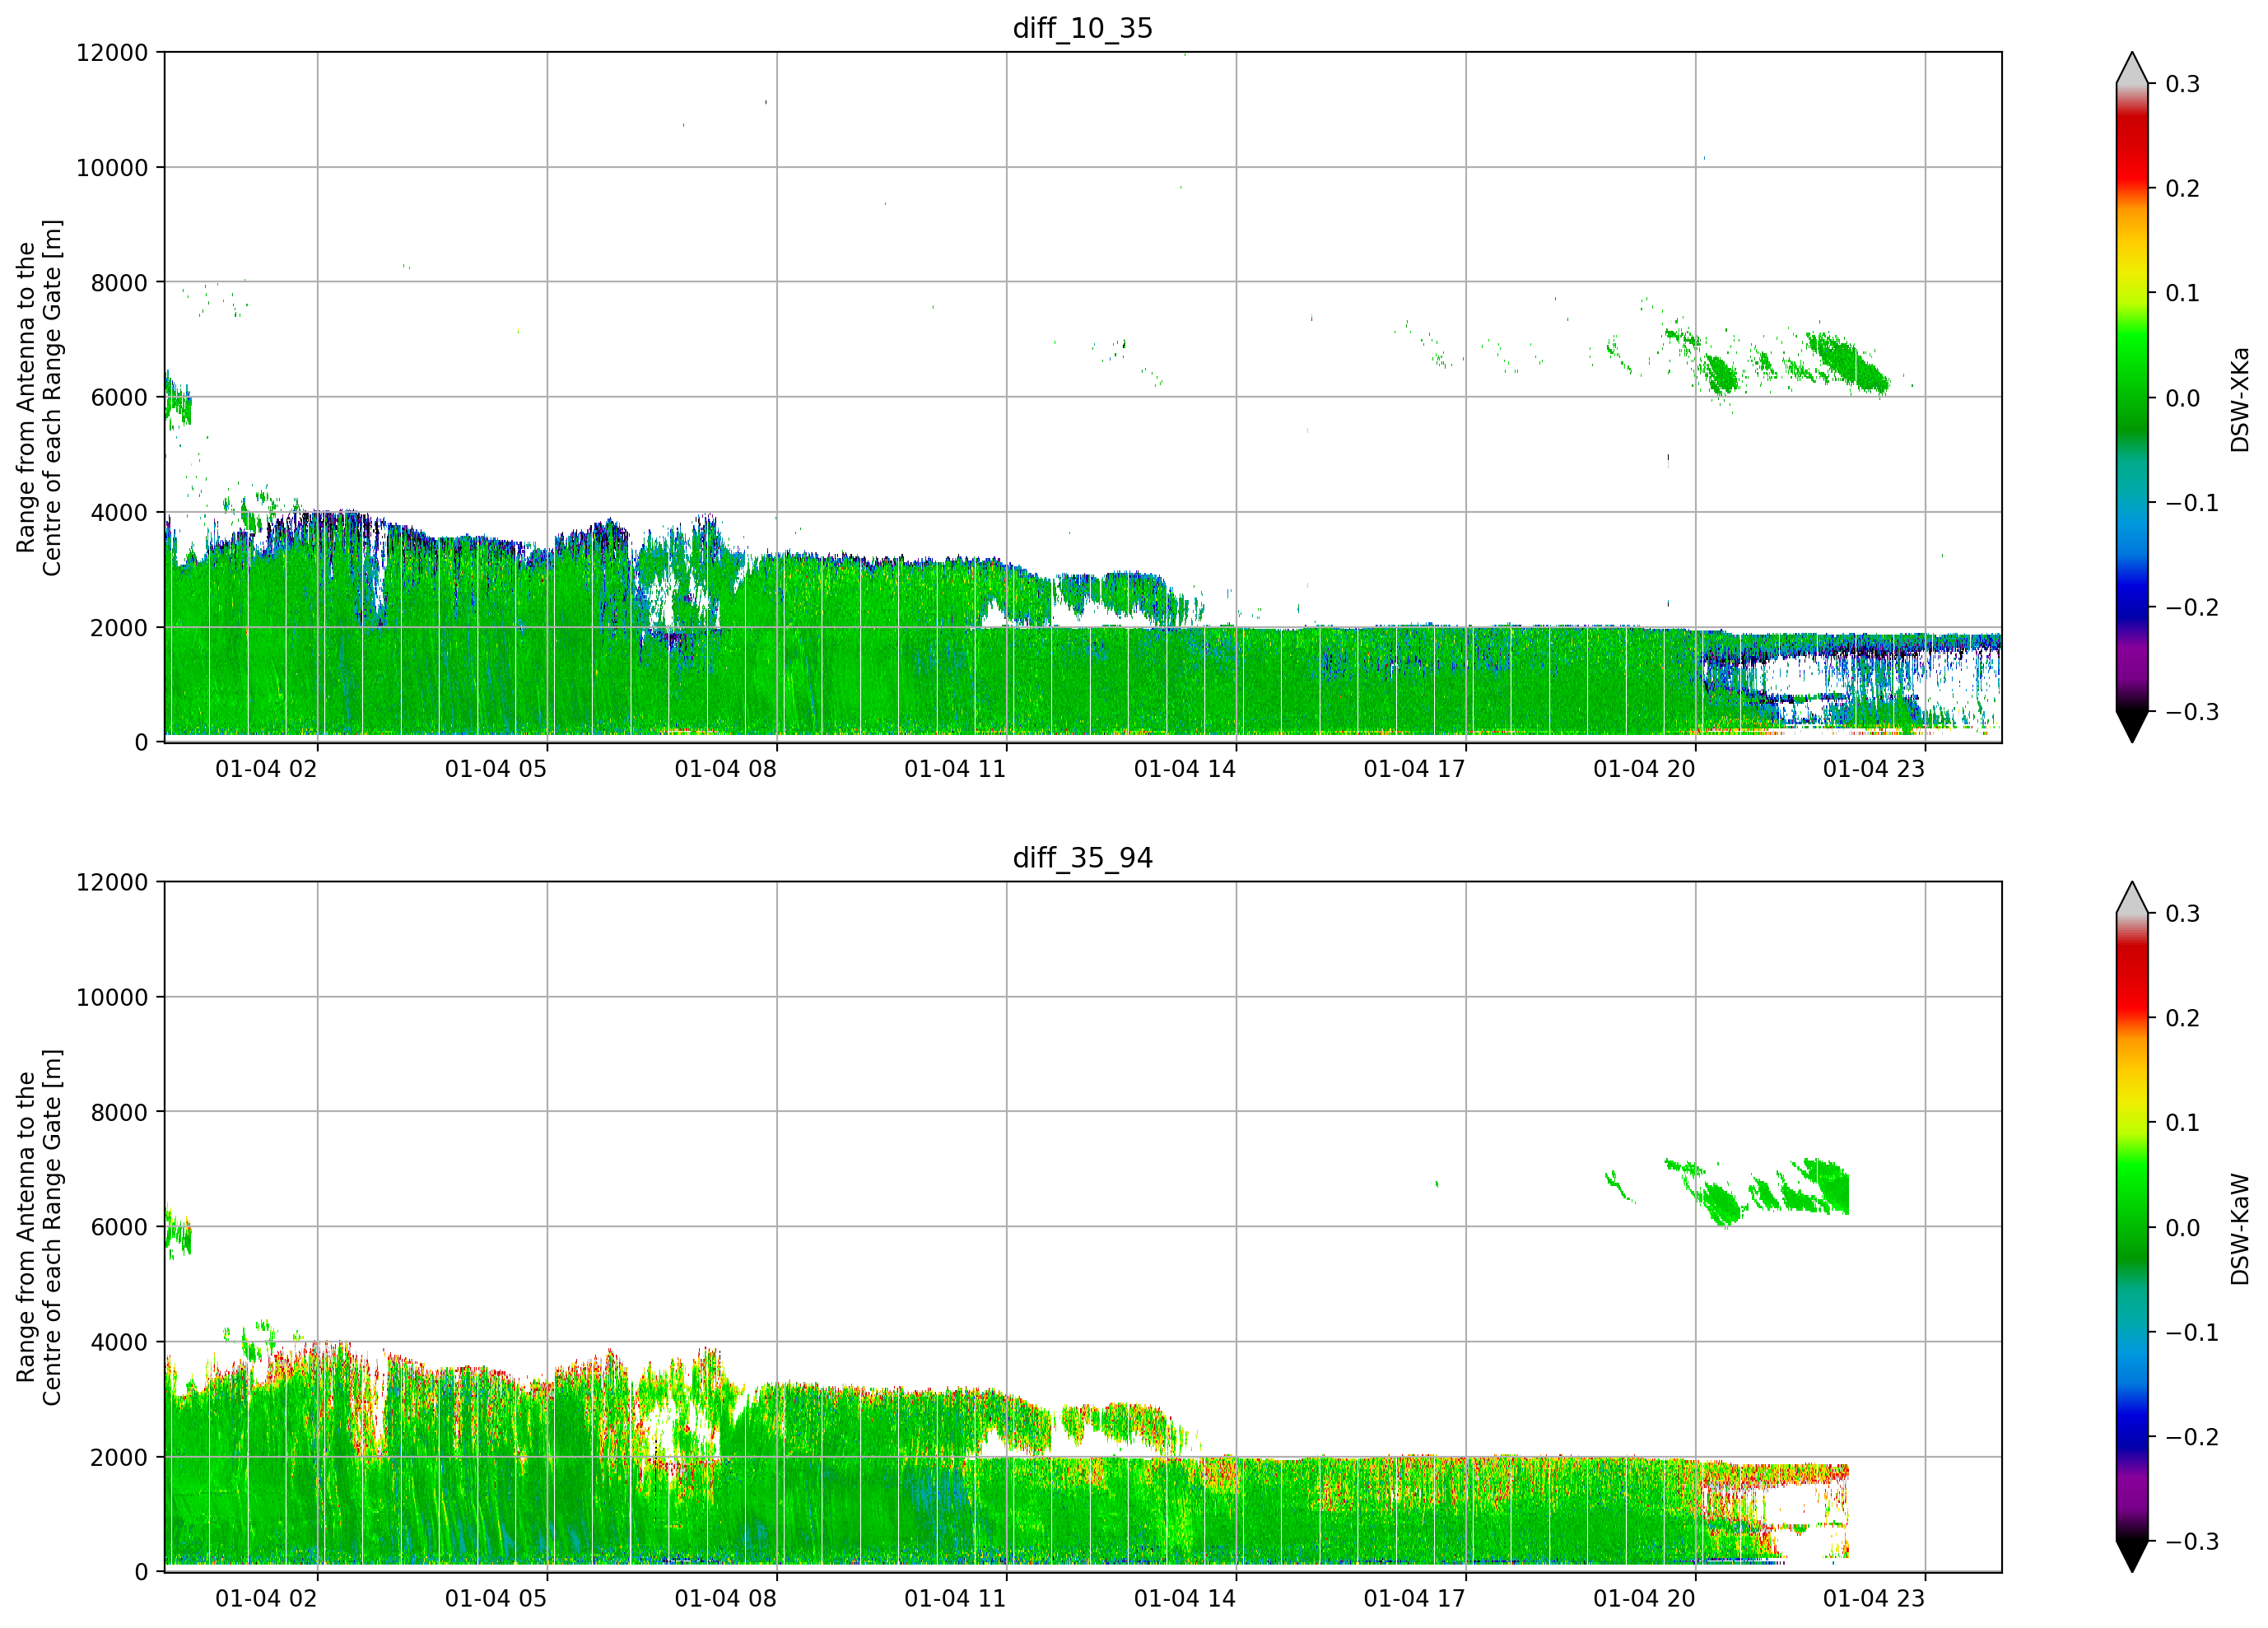Click the DSW-XKa colorbar label

(x=2240, y=399)
